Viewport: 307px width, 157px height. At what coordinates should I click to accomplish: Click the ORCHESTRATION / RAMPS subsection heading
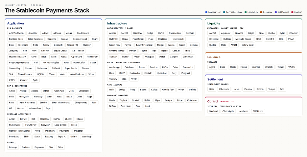120,29
